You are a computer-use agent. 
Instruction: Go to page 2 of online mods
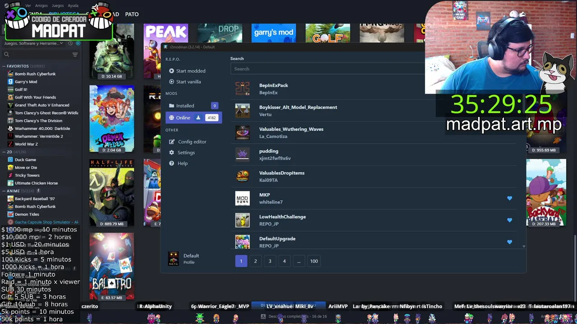click(x=256, y=261)
